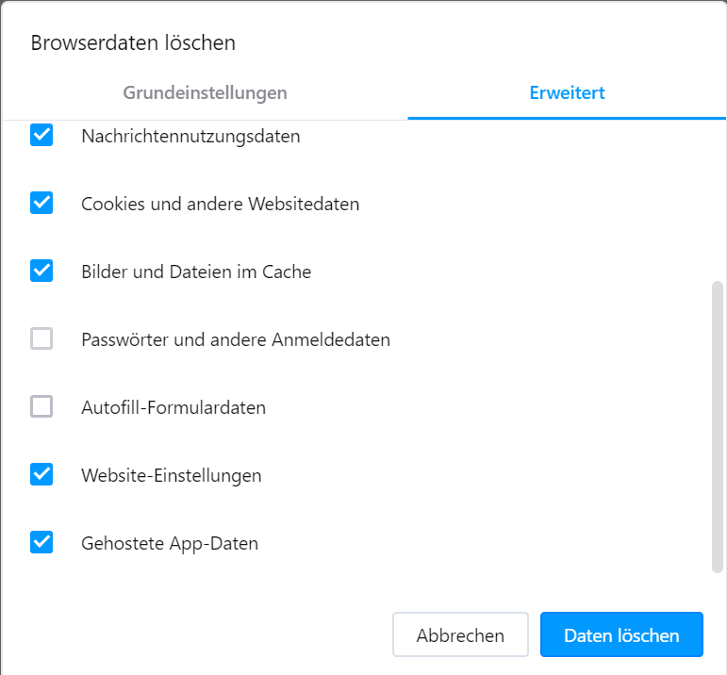Viewport: 727px width, 675px height.
Task: Uncheck Cookies und andere Websitedaten checkbox
Action: pyautogui.click(x=41, y=203)
